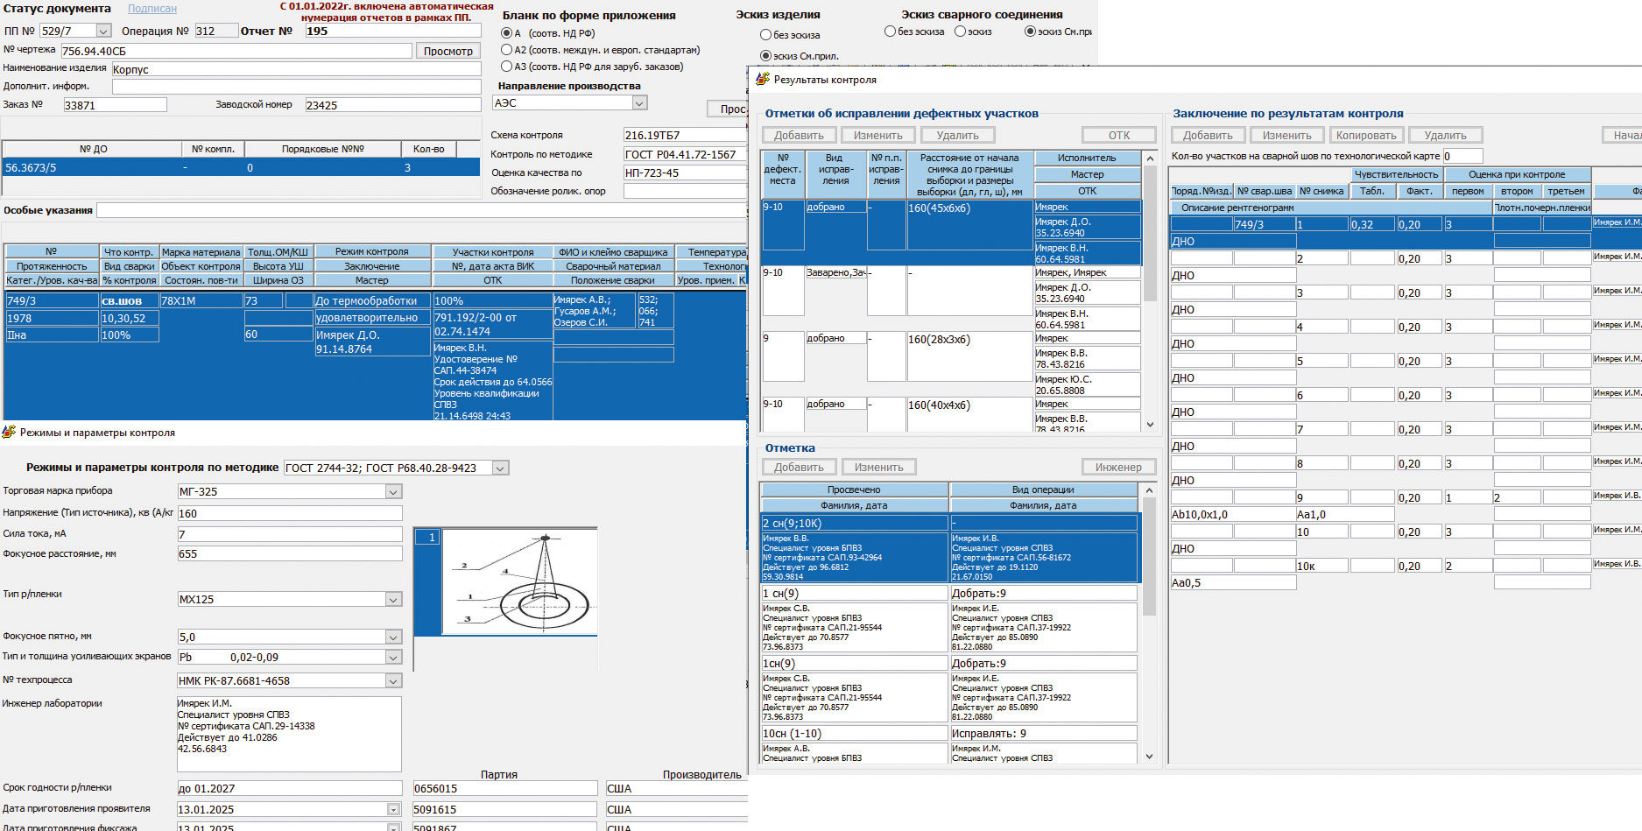Expand Направление производства АЭС dropdown

pos(639,103)
